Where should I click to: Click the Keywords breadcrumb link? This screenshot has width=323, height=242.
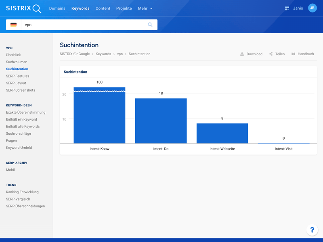tap(103, 54)
